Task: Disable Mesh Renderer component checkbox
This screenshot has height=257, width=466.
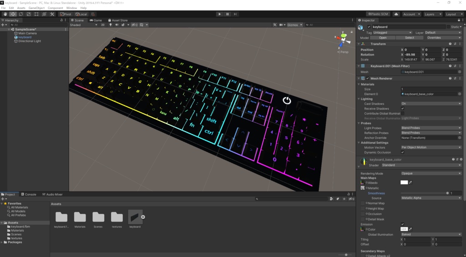Action: (368, 78)
